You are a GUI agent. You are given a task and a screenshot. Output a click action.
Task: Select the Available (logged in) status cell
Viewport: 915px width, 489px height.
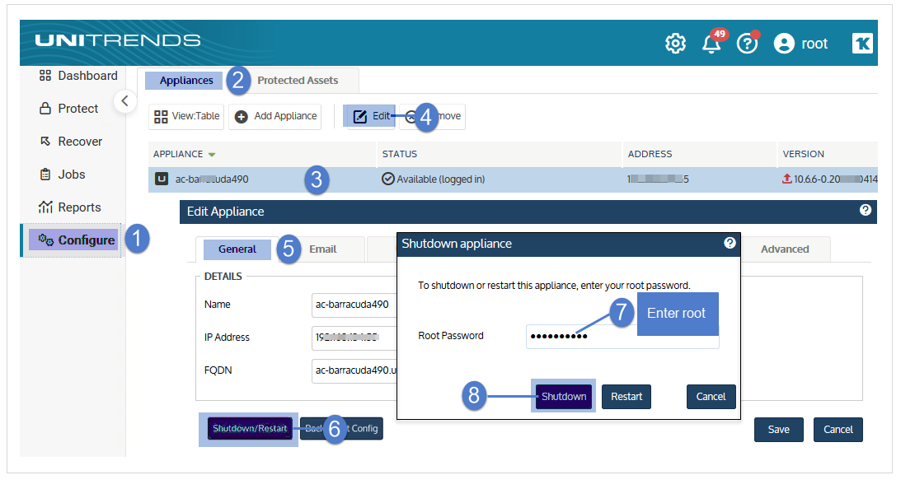tap(434, 179)
